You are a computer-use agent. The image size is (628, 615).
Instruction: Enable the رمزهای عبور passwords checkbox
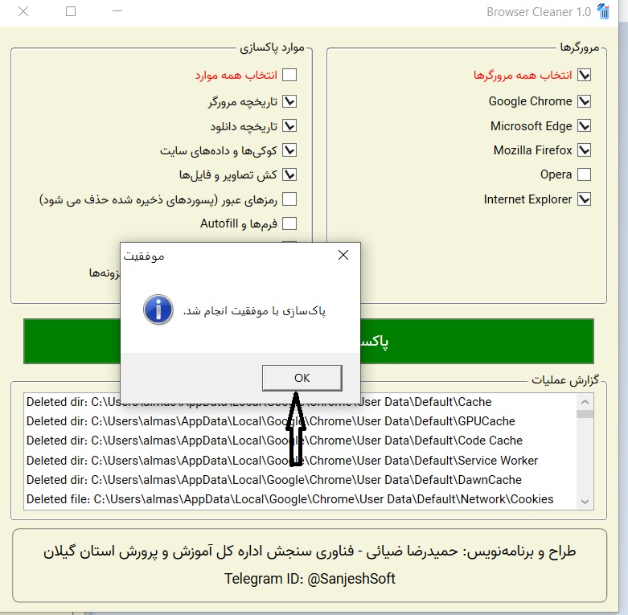[x=289, y=199]
